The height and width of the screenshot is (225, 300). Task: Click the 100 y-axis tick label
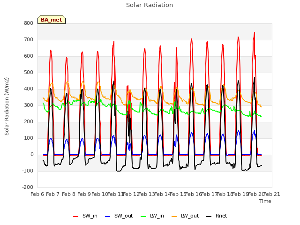pos(29,138)
